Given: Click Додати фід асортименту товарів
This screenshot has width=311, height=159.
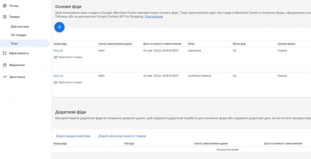Looking at the screenshot, I should tap(122, 136).
